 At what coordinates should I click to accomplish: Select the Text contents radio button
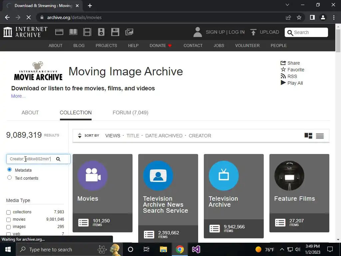(9, 178)
